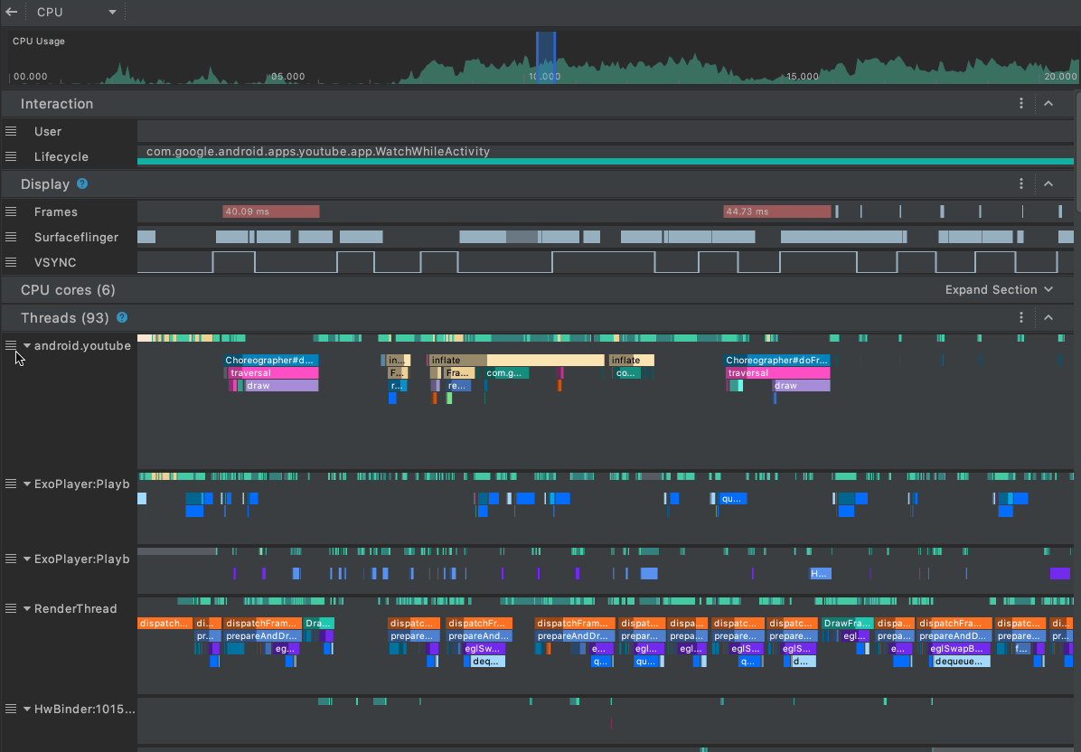Grab the HwBinder thread reorder handle
The image size is (1081, 752).
tap(10, 709)
